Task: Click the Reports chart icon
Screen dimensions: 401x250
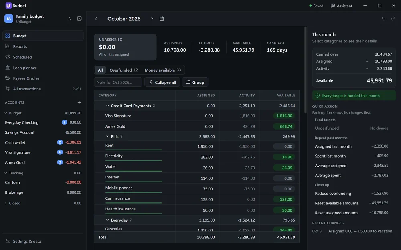Action: tap(7, 46)
